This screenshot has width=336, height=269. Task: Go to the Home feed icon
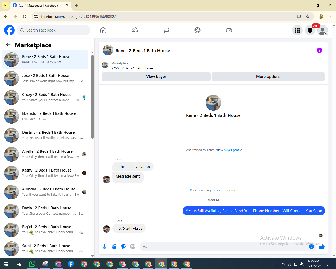tap(103, 30)
